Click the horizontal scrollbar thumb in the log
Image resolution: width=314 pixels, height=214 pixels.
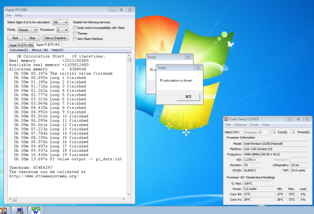(x=15, y=199)
